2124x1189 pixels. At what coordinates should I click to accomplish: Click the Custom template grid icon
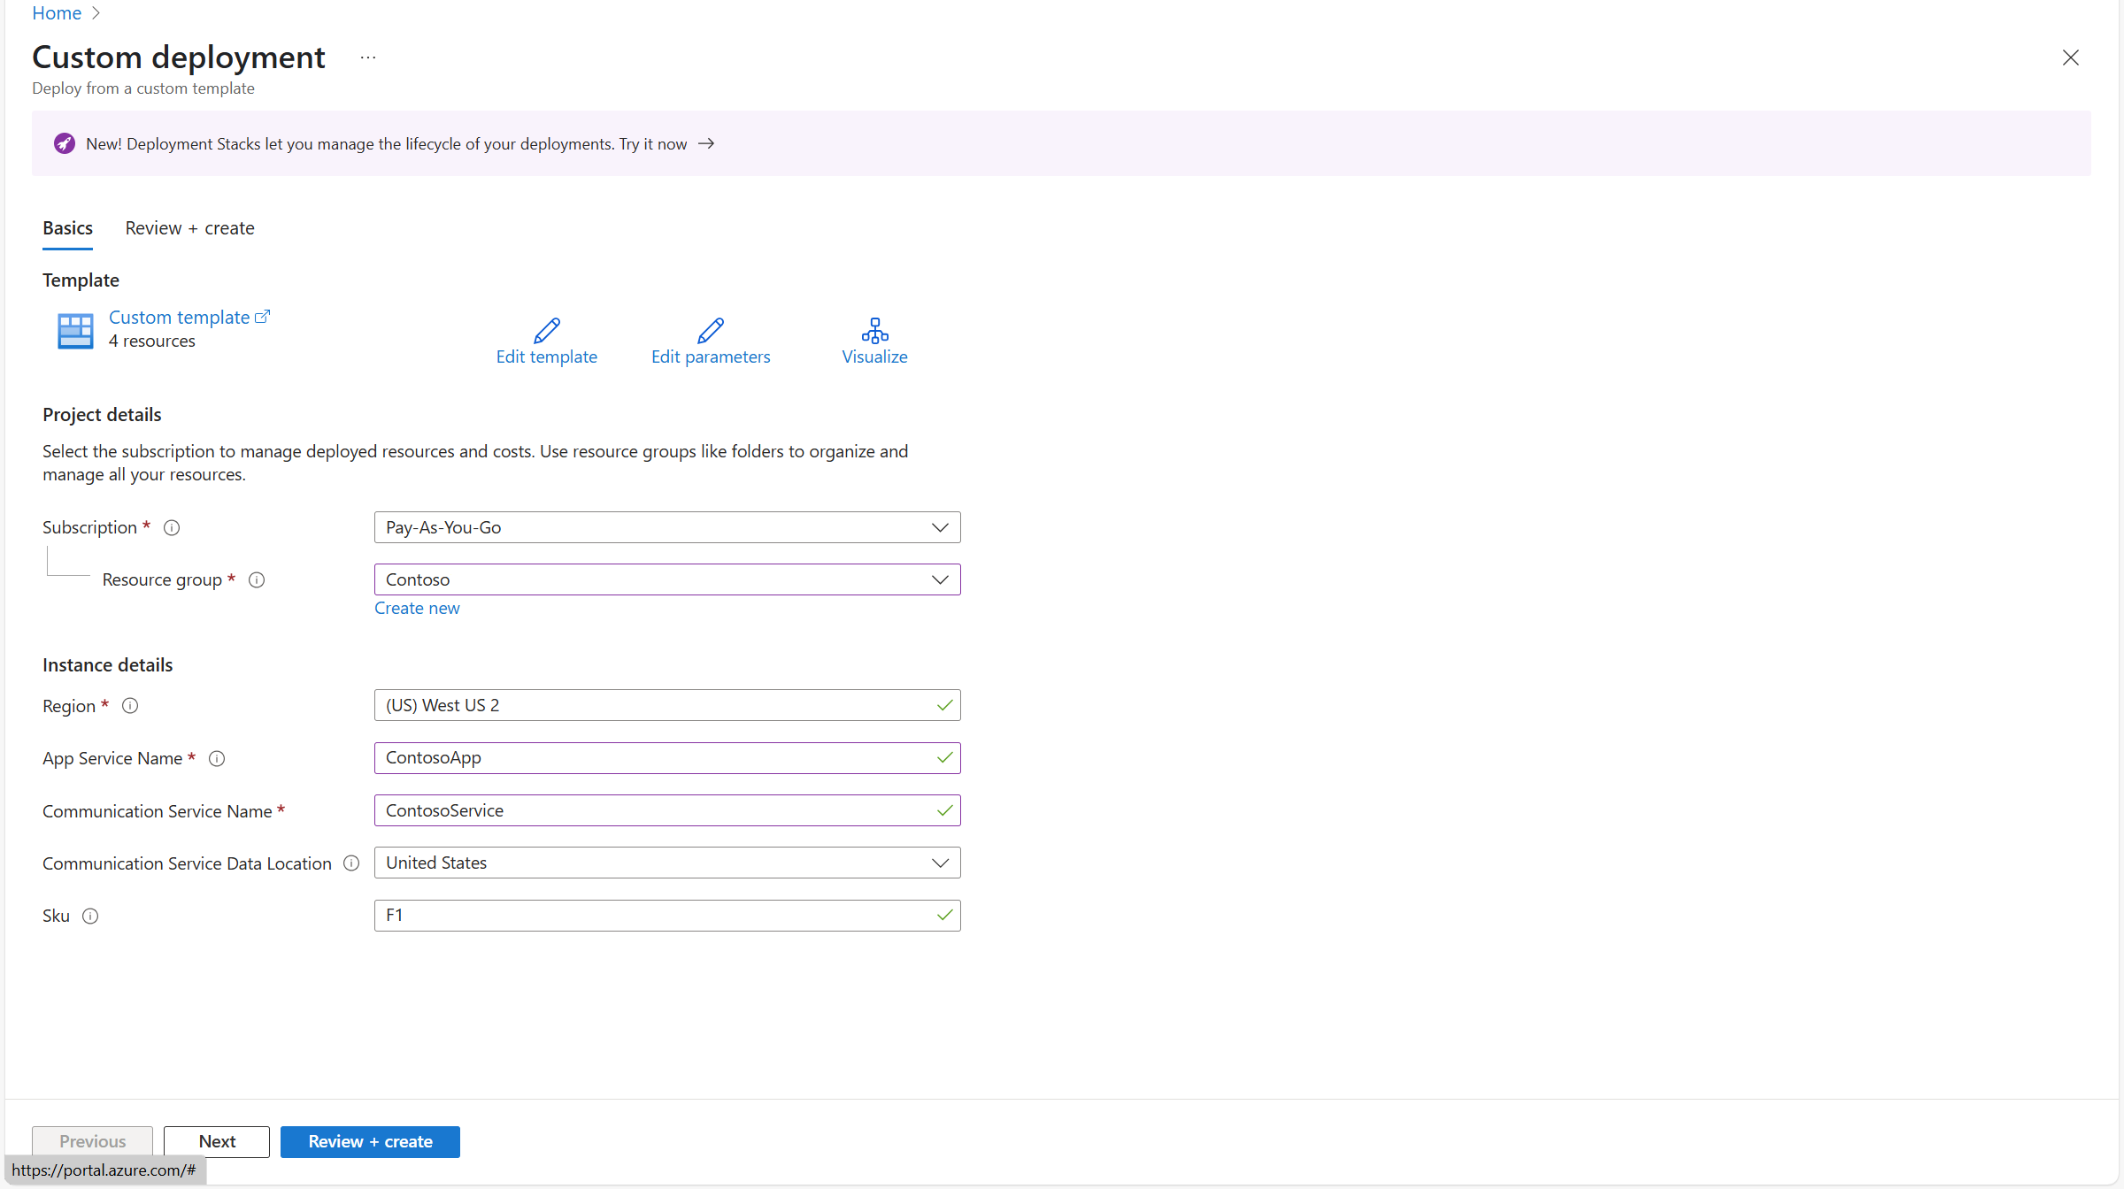(x=74, y=330)
